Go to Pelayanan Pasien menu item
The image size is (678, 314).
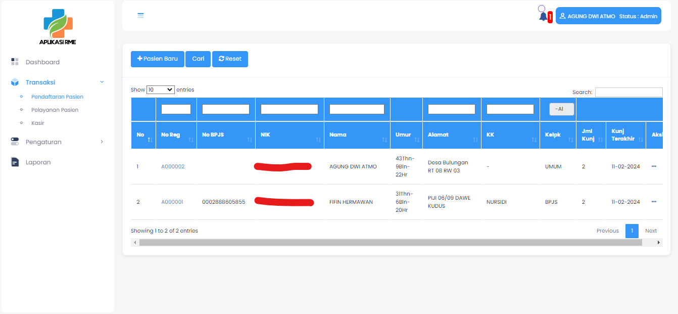point(55,110)
